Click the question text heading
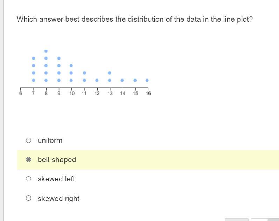279x221 pixels. point(135,19)
